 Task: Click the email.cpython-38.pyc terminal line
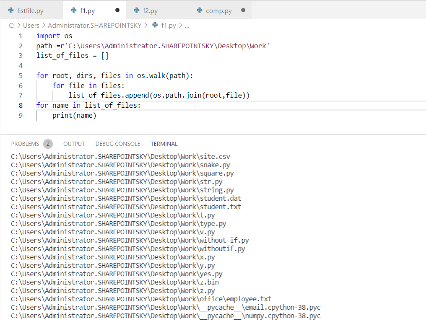(x=166, y=308)
